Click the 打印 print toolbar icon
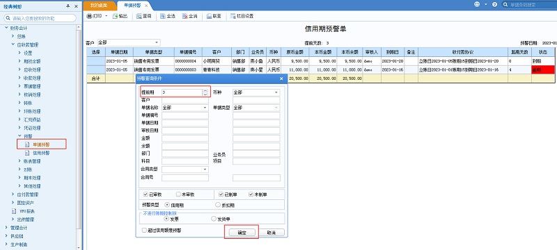557x250 pixels. 90,16
